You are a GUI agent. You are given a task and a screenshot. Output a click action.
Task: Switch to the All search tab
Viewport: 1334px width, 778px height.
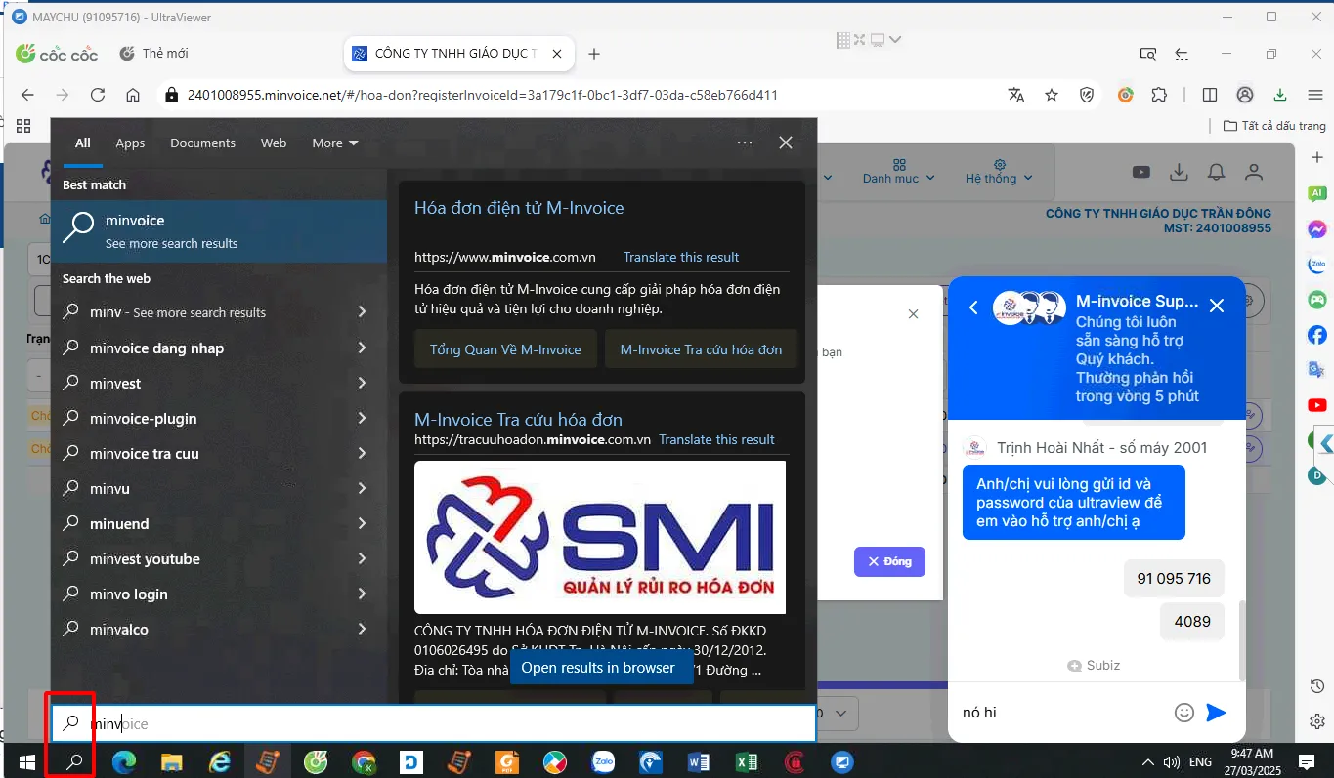coord(83,143)
